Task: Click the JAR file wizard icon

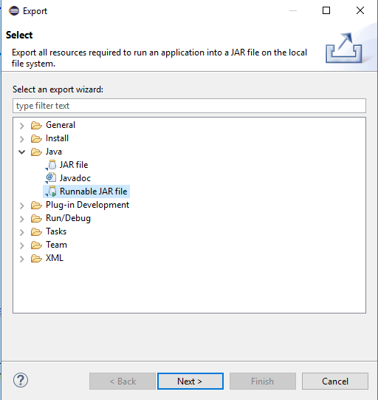Action: (x=51, y=165)
